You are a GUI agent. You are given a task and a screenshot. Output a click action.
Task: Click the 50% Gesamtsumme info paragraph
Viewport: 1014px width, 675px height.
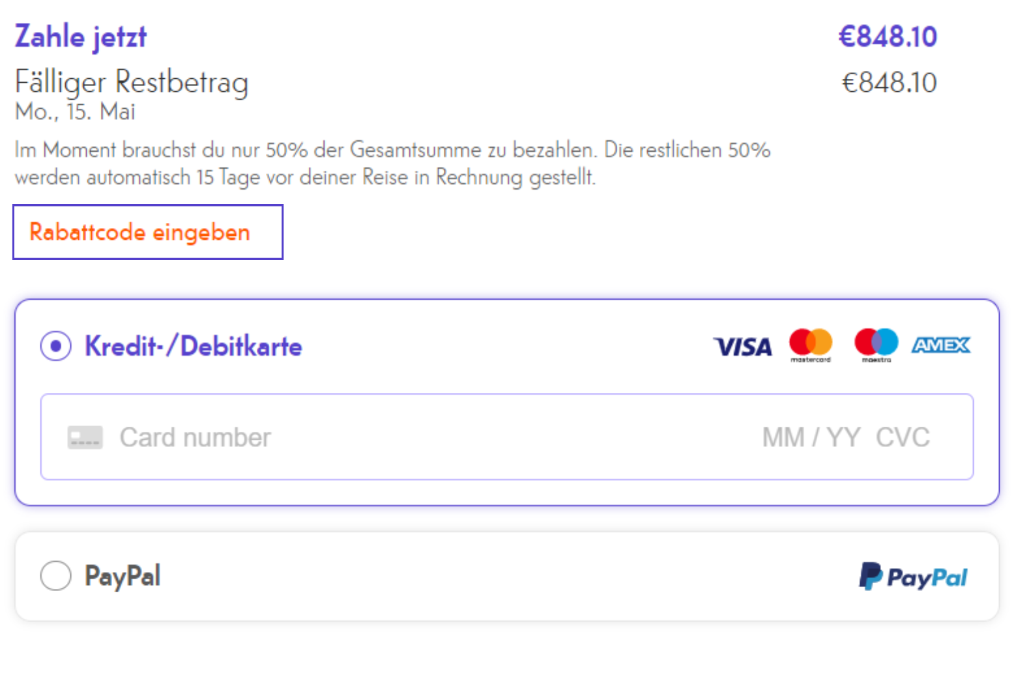coord(392,164)
